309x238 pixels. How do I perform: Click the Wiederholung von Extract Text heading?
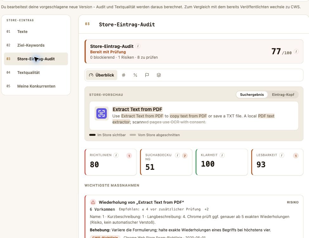point(141,202)
